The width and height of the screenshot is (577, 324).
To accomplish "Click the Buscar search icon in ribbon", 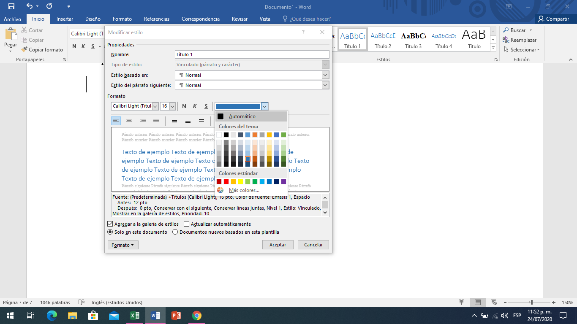I will click(506, 30).
